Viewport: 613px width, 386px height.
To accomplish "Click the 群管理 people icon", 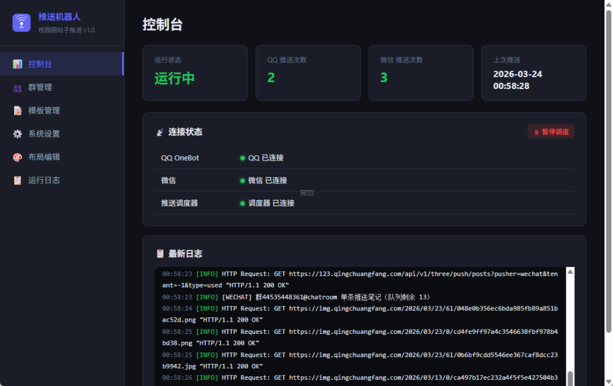I will click(x=17, y=88).
